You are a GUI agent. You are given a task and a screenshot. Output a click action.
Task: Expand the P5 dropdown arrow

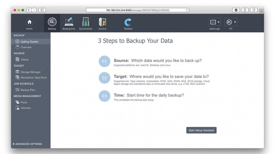[x=235, y=22]
